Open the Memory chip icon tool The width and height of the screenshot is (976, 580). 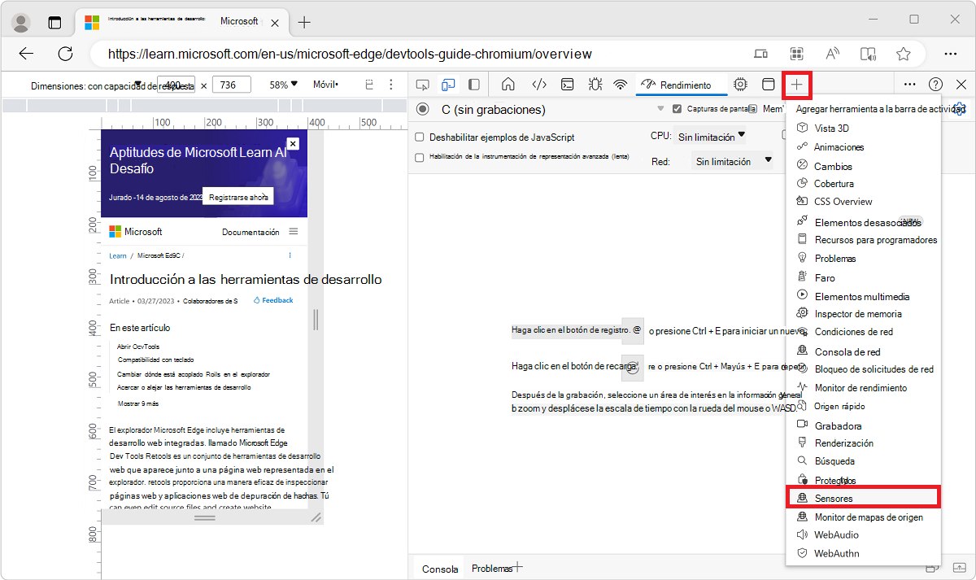[x=740, y=84]
